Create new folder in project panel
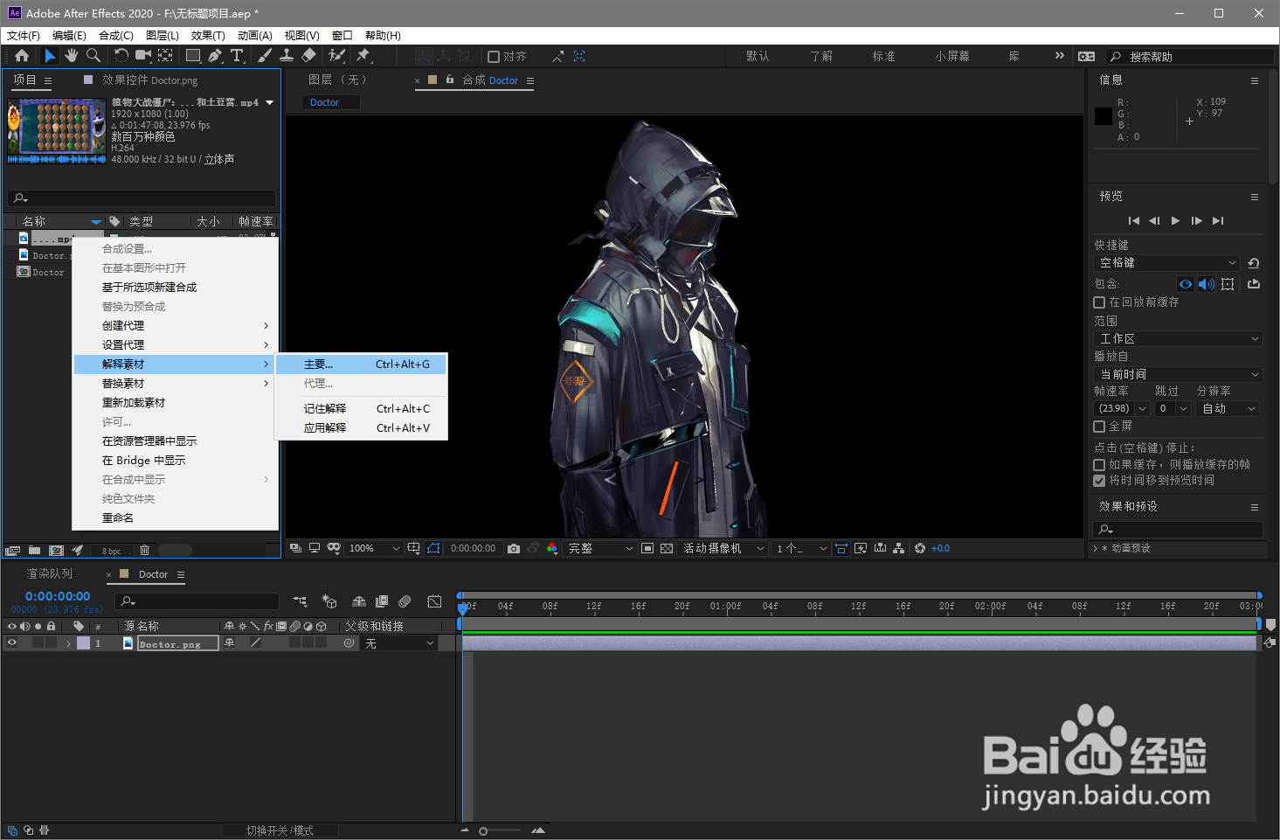 (34, 551)
